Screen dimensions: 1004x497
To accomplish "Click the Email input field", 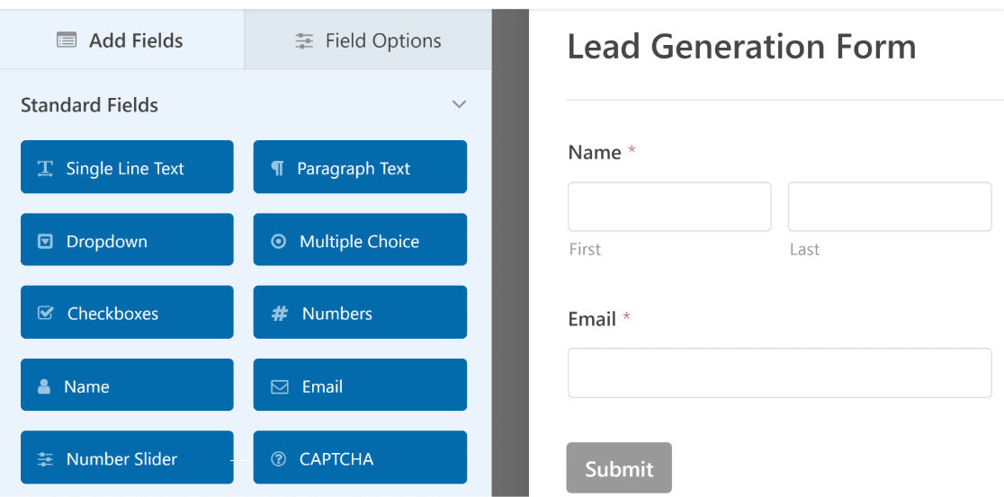I will pyautogui.click(x=779, y=373).
